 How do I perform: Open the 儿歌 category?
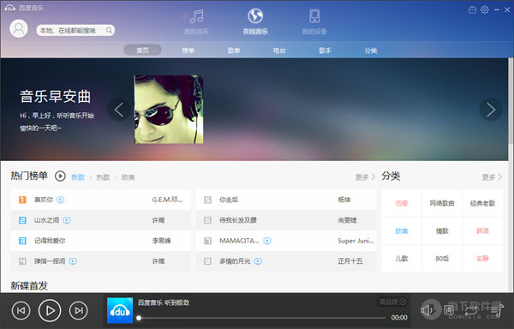click(x=402, y=259)
